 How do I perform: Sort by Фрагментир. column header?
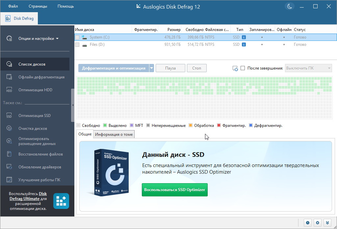tap(146, 30)
